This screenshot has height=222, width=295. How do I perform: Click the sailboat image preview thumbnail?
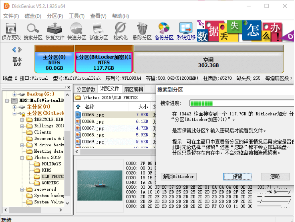coord(100,185)
